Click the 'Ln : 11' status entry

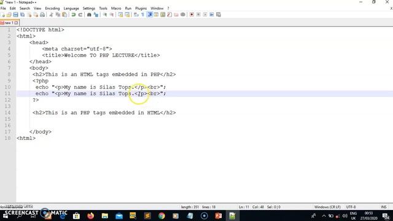[244, 207]
